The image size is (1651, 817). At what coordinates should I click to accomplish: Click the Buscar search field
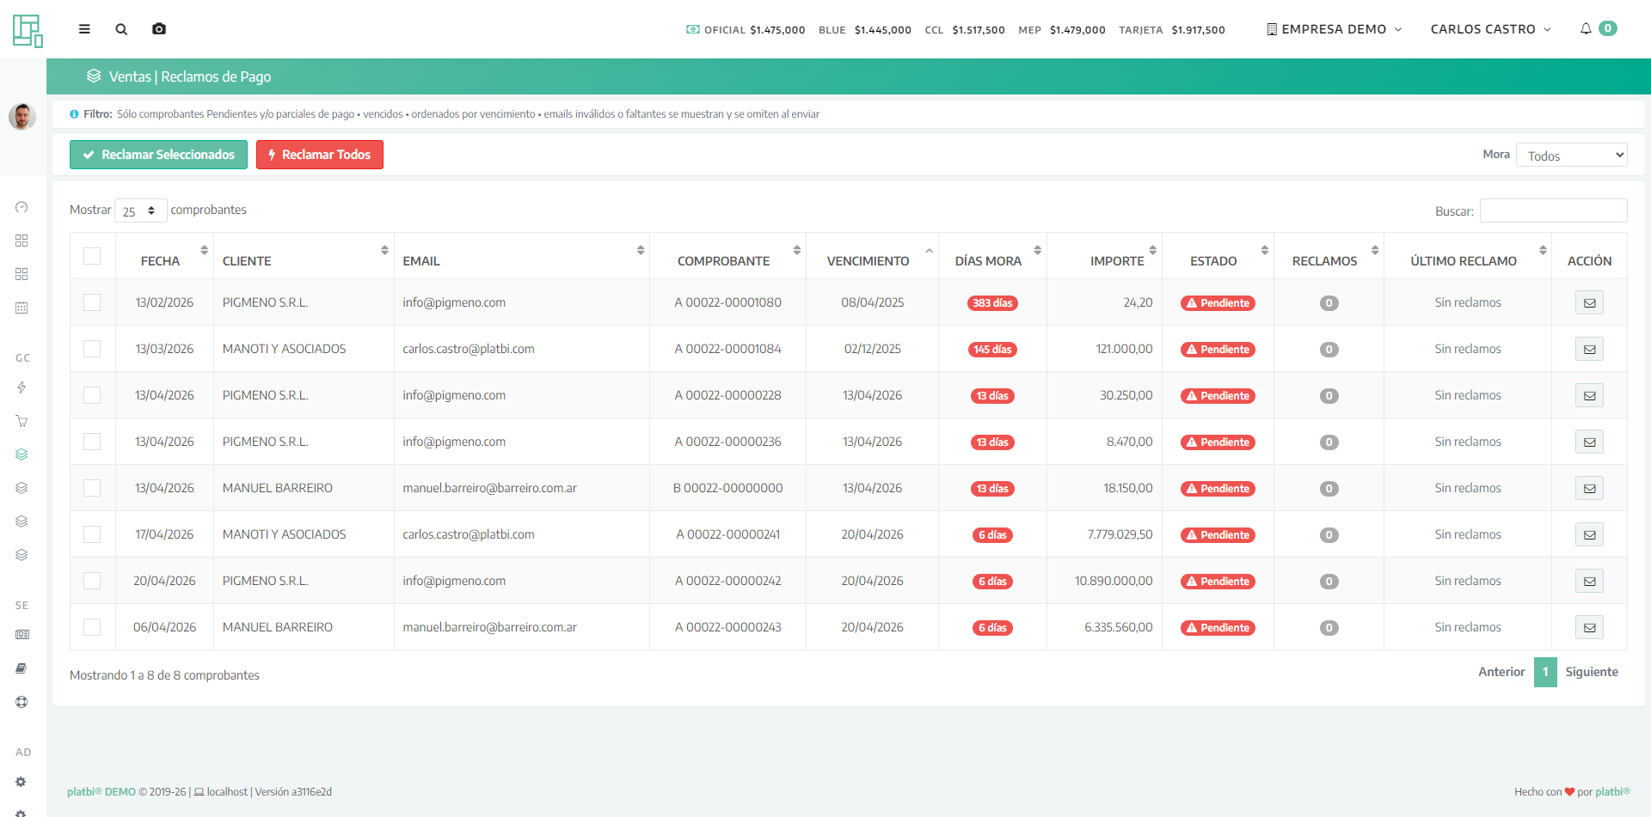(x=1553, y=210)
